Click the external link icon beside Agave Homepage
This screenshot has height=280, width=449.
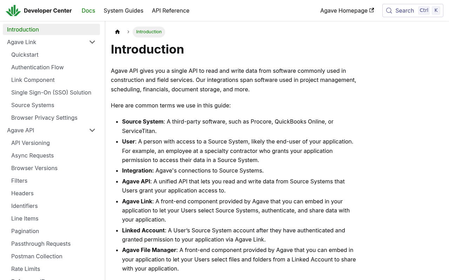point(371,10)
